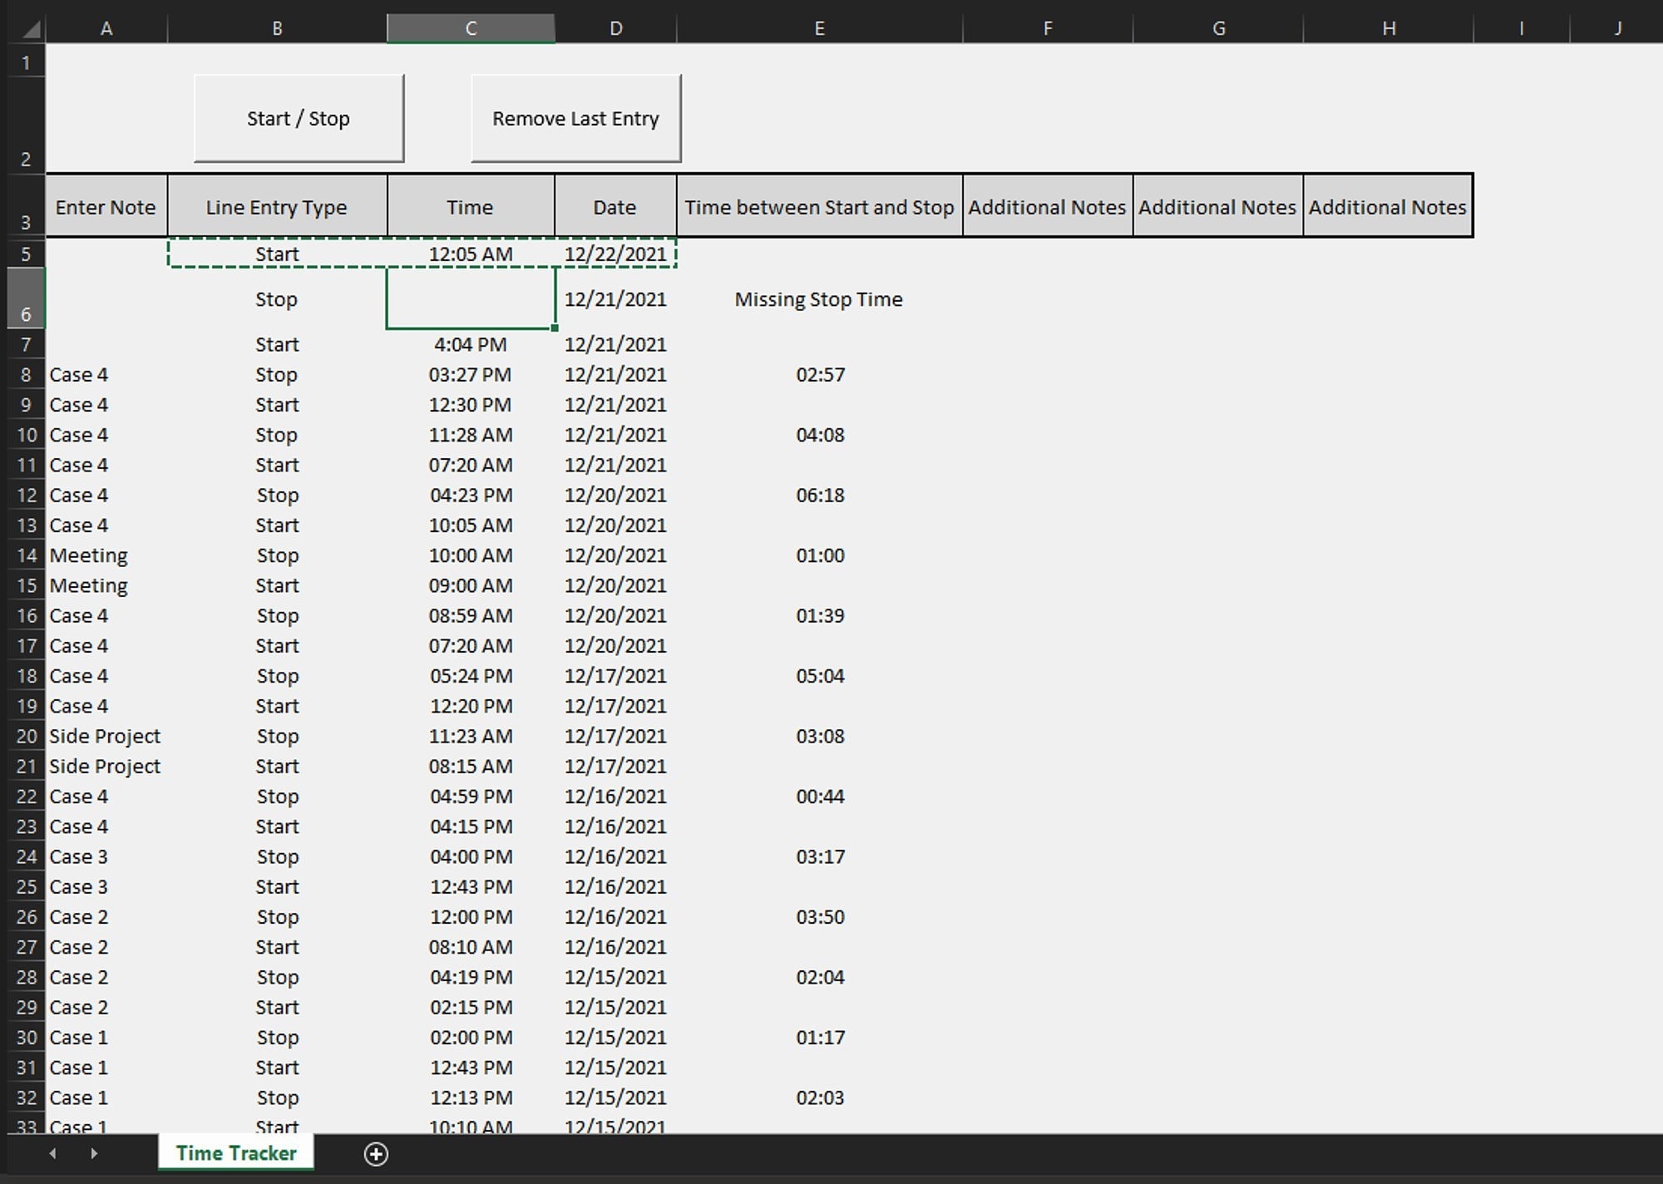Add a new sheet with plus icon

pos(376,1153)
